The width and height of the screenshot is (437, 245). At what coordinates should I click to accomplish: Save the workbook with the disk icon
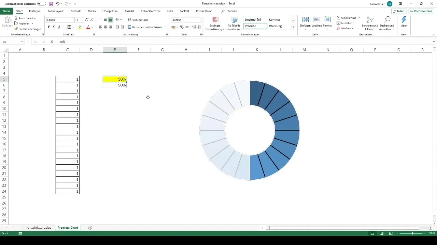51,4
